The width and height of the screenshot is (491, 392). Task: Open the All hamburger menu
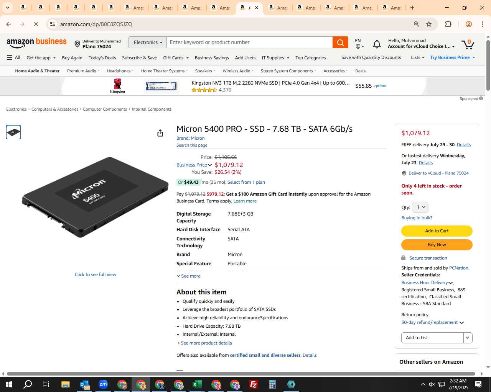[13, 57]
